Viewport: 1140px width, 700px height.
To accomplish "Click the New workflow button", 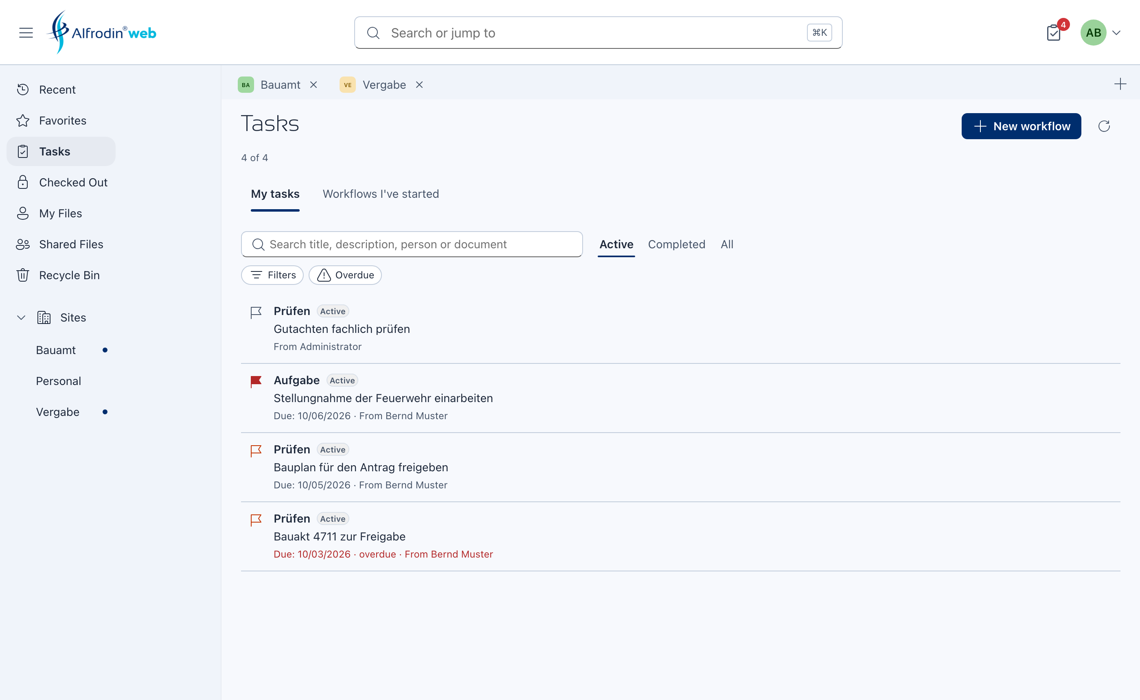I will pyautogui.click(x=1021, y=127).
